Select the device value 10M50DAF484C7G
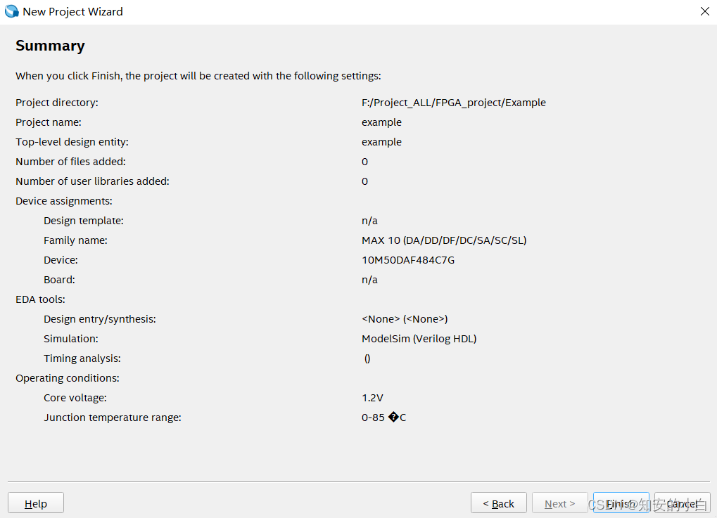 [408, 260]
